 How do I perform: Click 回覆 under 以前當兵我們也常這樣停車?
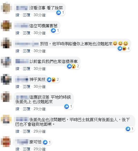(27, 69)
